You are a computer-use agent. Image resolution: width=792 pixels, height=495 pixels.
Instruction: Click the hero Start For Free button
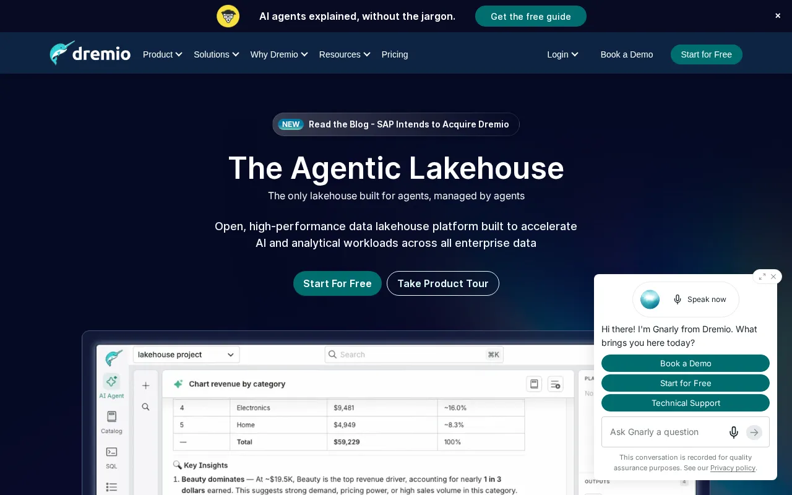click(337, 283)
